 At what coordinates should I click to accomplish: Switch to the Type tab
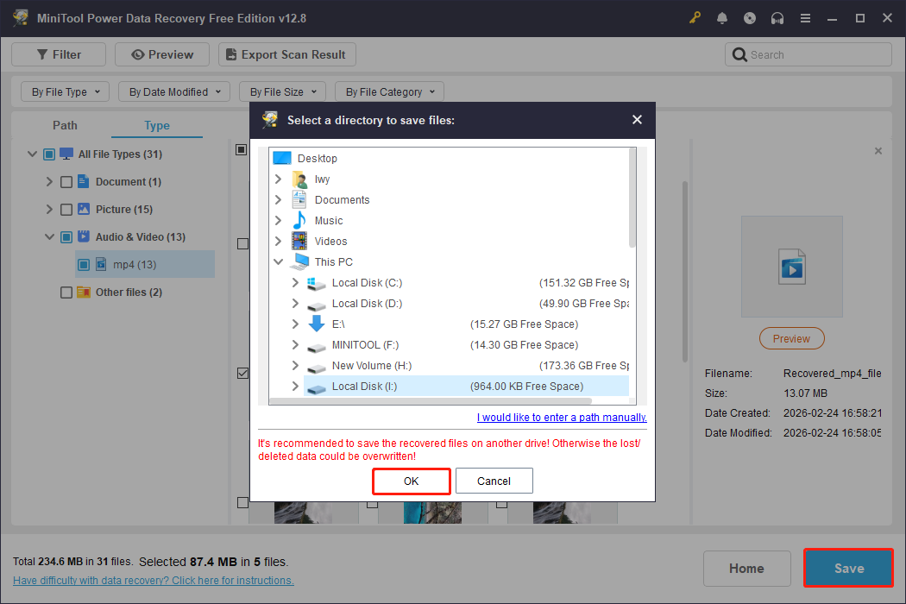coord(156,125)
